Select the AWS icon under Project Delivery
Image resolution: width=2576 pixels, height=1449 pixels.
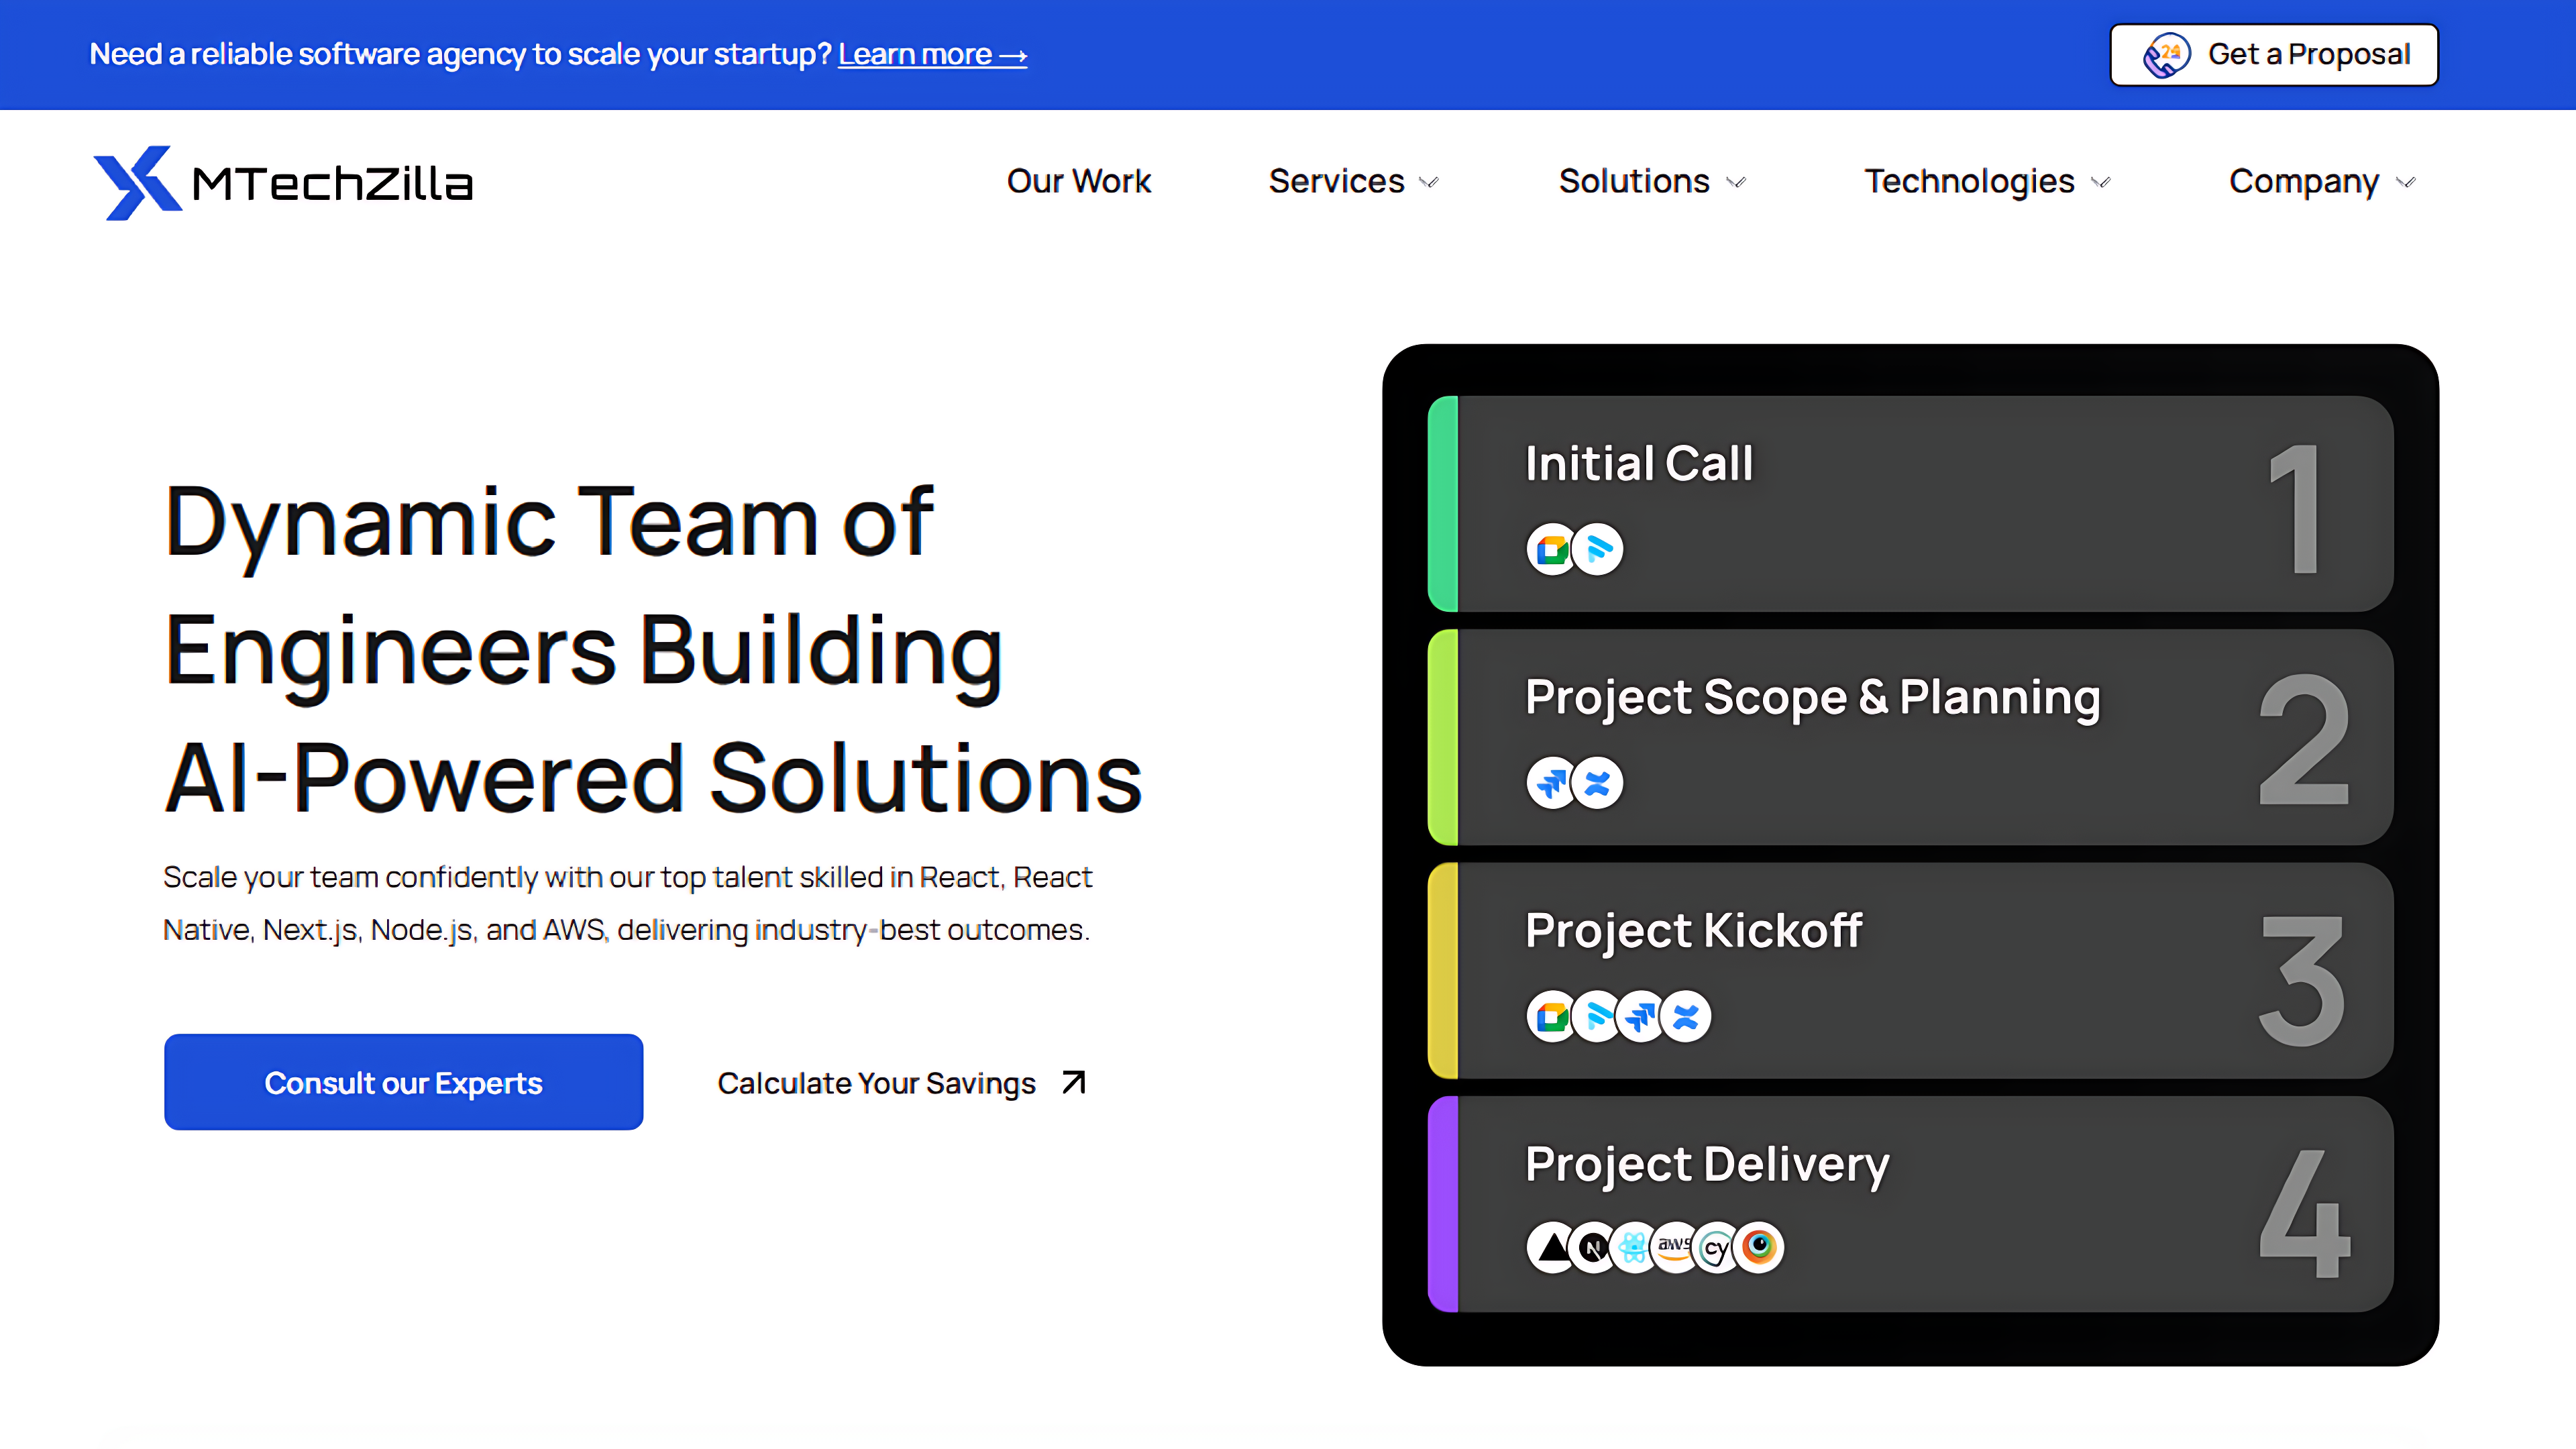(1674, 1247)
